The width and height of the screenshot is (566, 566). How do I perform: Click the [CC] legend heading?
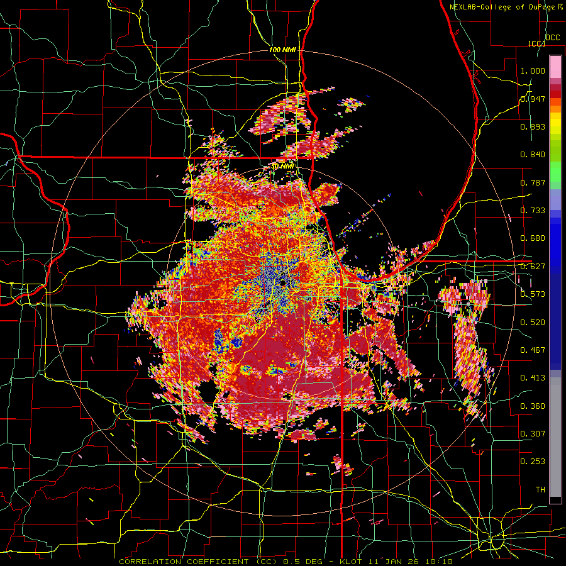point(536,43)
